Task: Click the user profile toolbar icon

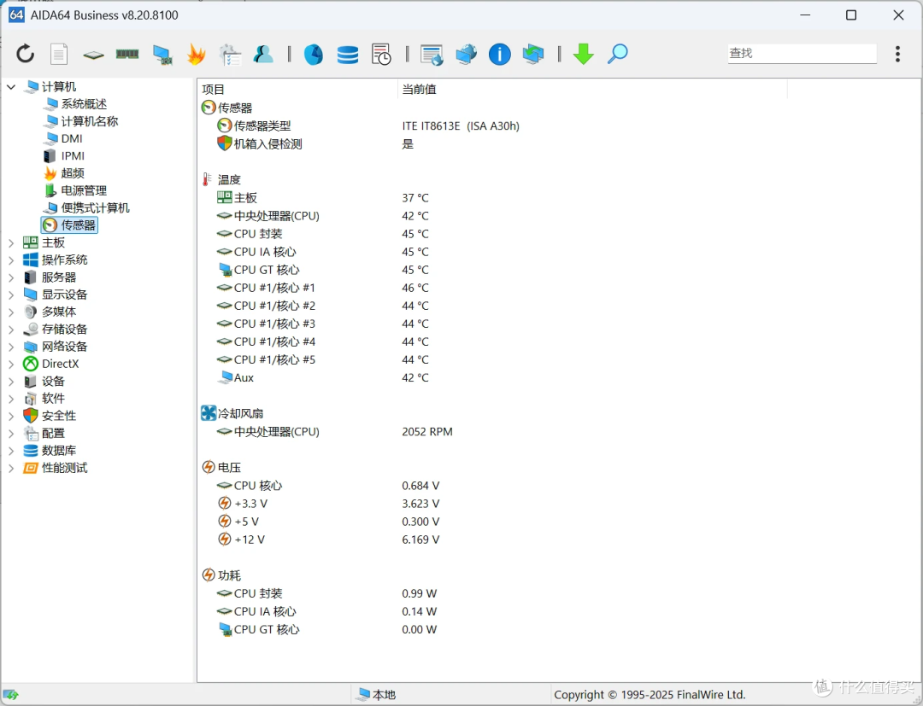Action: tap(263, 54)
